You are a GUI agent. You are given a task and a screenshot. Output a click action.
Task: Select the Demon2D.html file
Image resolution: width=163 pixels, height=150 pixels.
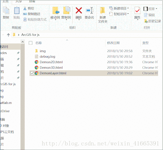pyautogui.click(x=51, y=62)
